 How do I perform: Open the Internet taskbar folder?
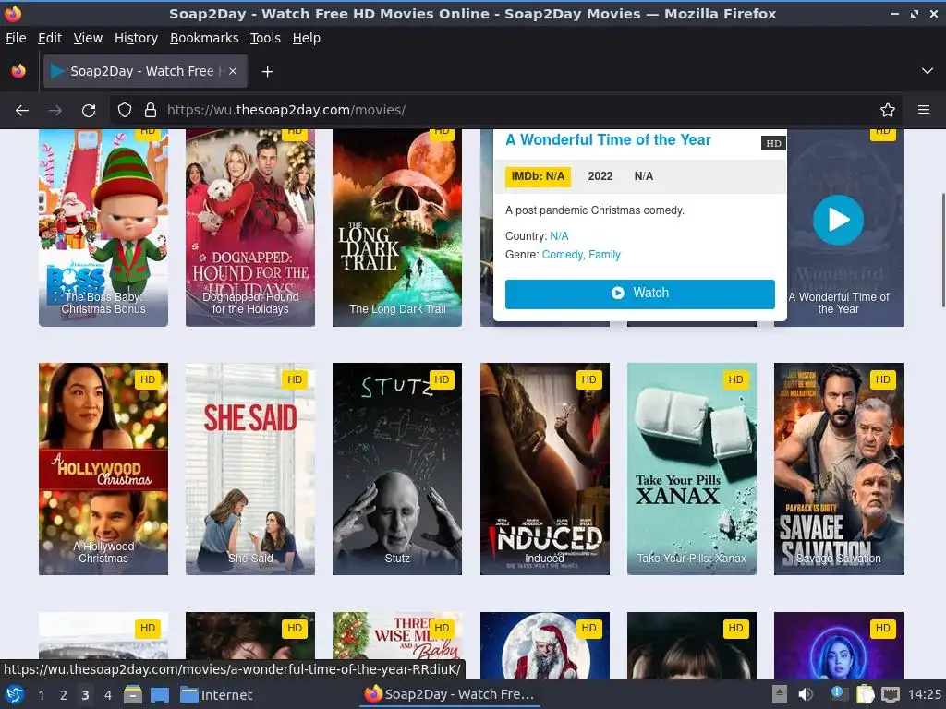coord(216,694)
